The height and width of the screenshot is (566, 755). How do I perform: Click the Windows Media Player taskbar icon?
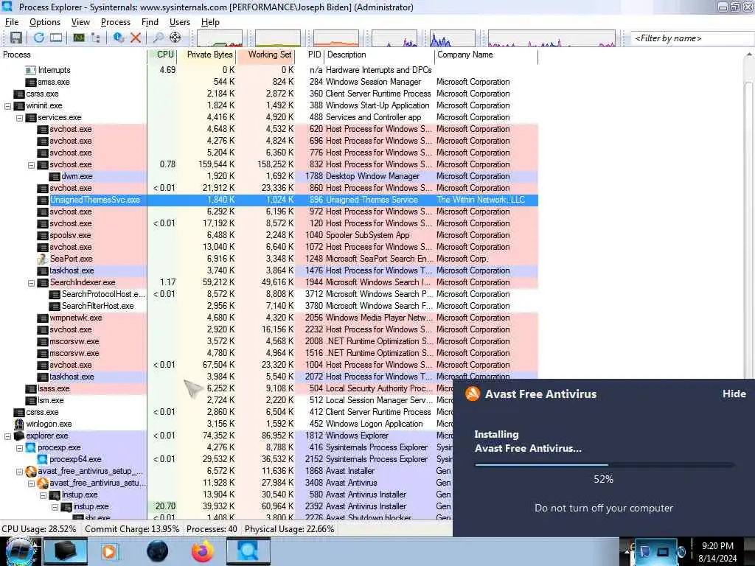pyautogui.click(x=109, y=551)
